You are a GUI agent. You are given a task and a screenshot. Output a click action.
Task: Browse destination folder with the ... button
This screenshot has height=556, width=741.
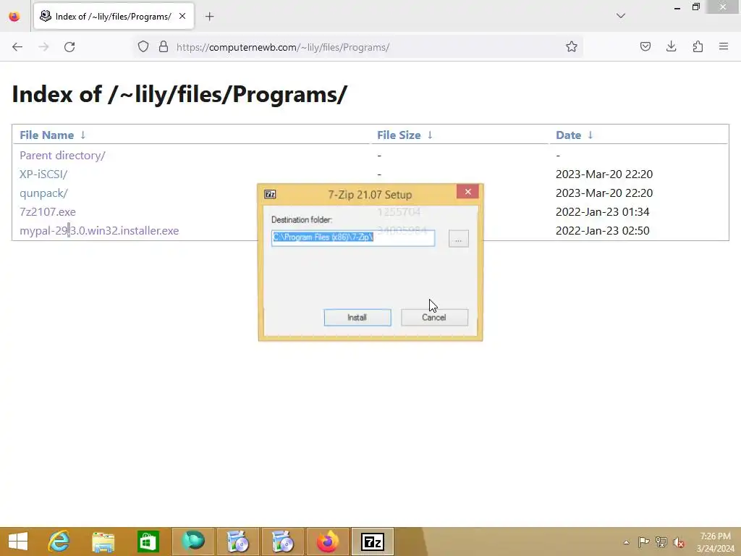[x=458, y=239]
